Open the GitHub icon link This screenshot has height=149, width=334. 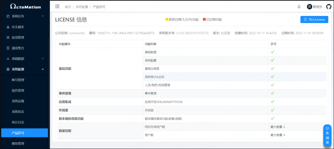click(329, 7)
